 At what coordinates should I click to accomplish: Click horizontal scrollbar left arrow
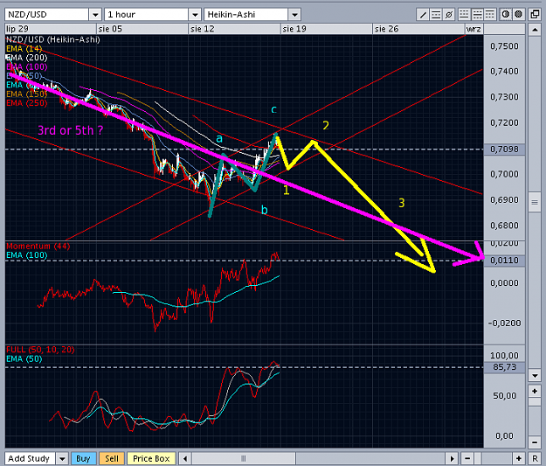pyautogui.click(x=185, y=458)
